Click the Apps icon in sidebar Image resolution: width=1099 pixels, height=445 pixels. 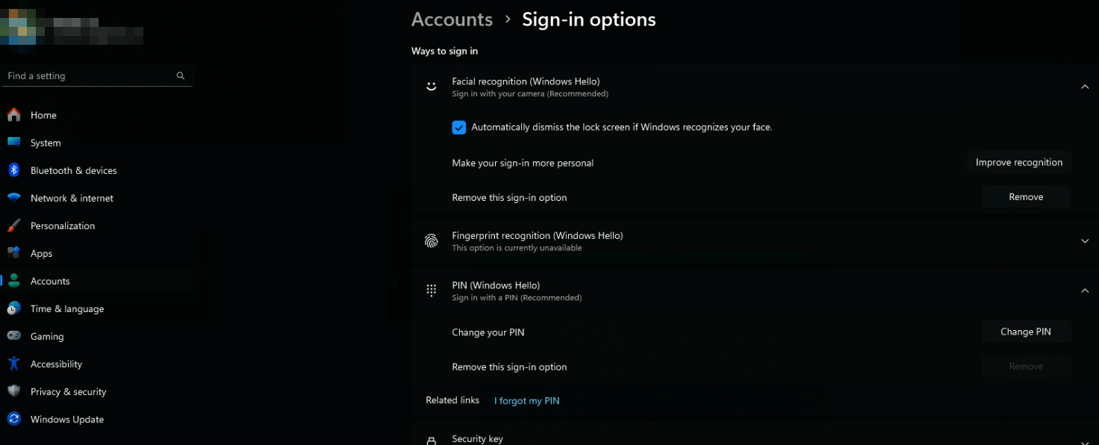click(x=13, y=253)
